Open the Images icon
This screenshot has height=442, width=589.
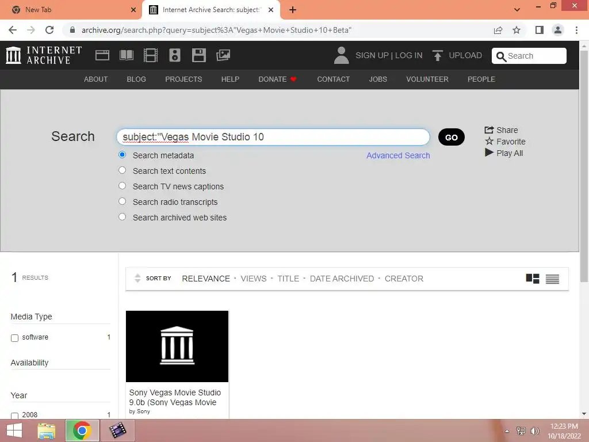(x=223, y=55)
